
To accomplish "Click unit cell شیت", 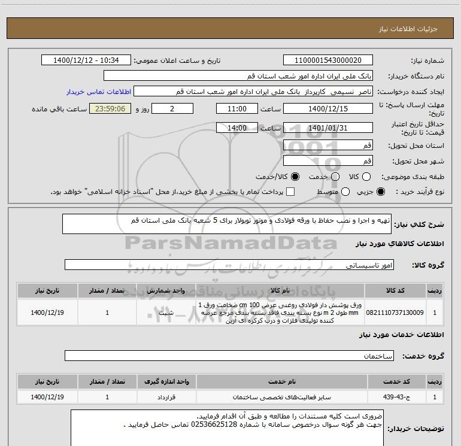I will (166, 312).
